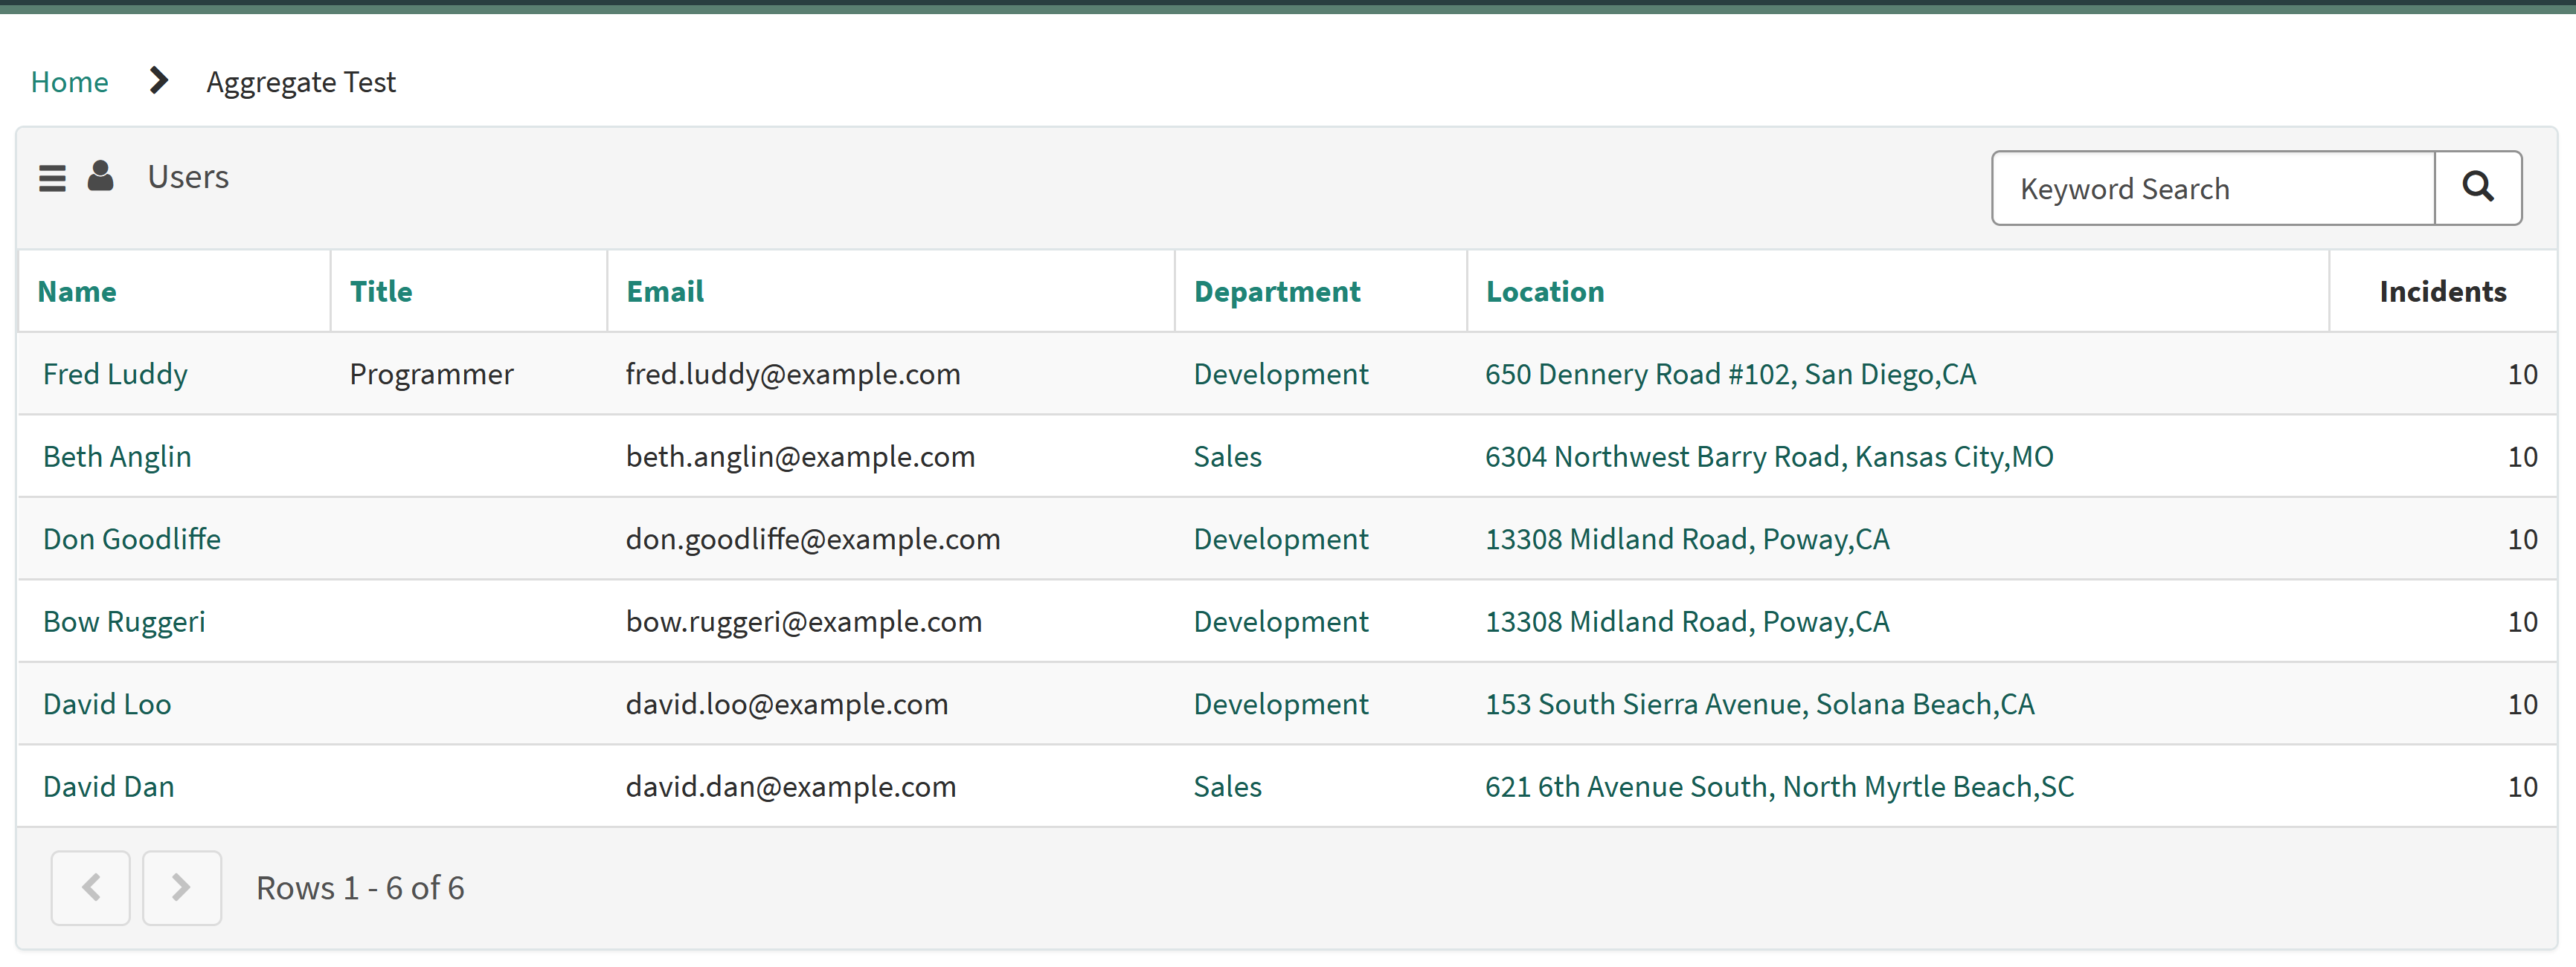Open Fred Luddy's user record
Image resolution: width=2576 pixels, height=967 pixels.
[x=115, y=374]
